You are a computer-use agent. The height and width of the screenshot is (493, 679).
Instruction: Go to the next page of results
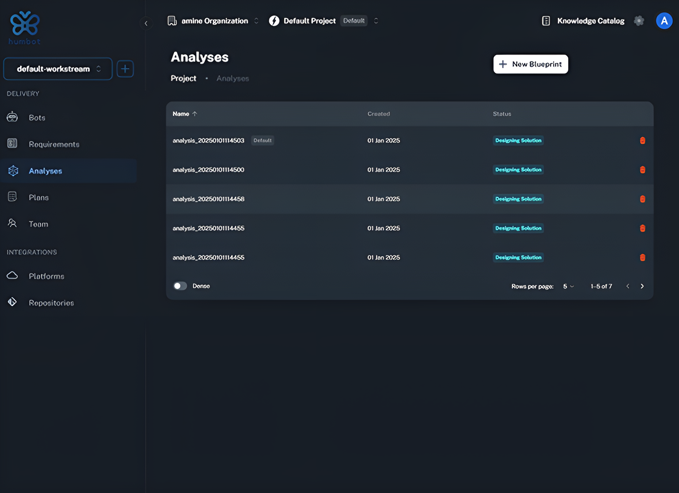tap(642, 286)
